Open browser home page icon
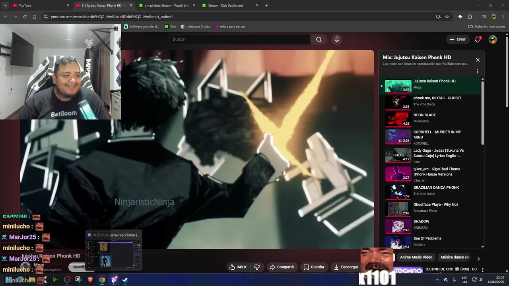 pyautogui.click(x=35, y=17)
